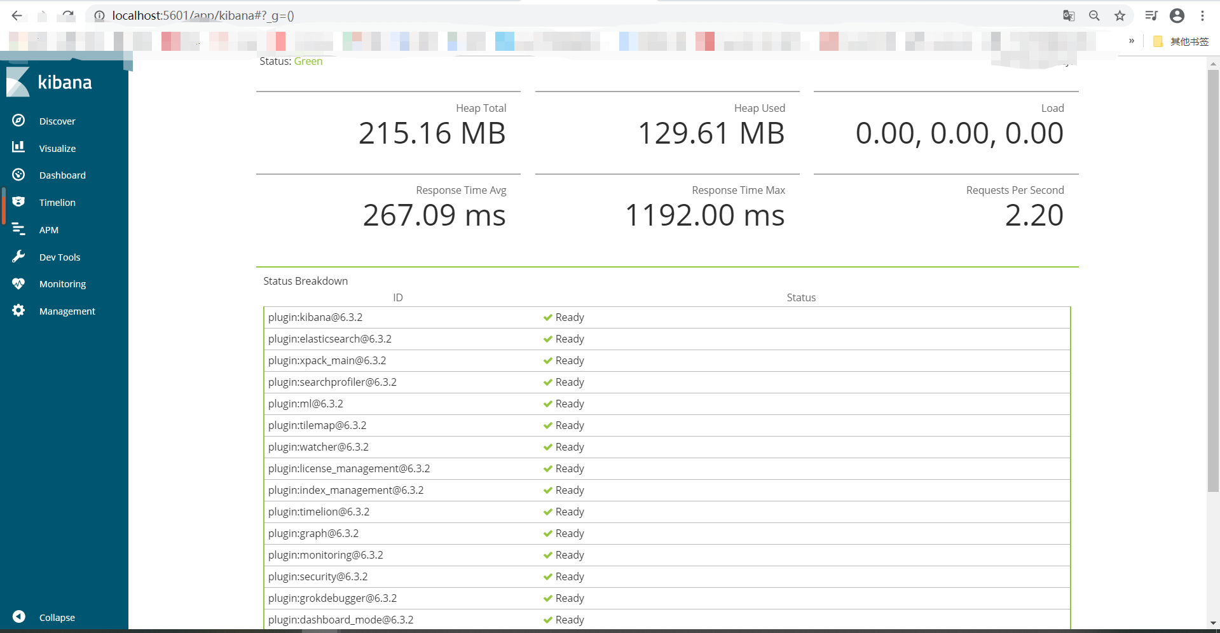The height and width of the screenshot is (633, 1220).
Task: Open the browser profile avatar
Action: pyautogui.click(x=1177, y=15)
